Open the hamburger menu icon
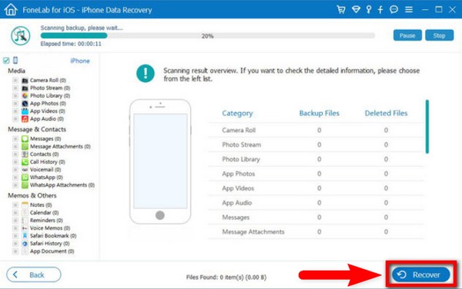The width and height of the screenshot is (462, 289). pyautogui.click(x=409, y=9)
